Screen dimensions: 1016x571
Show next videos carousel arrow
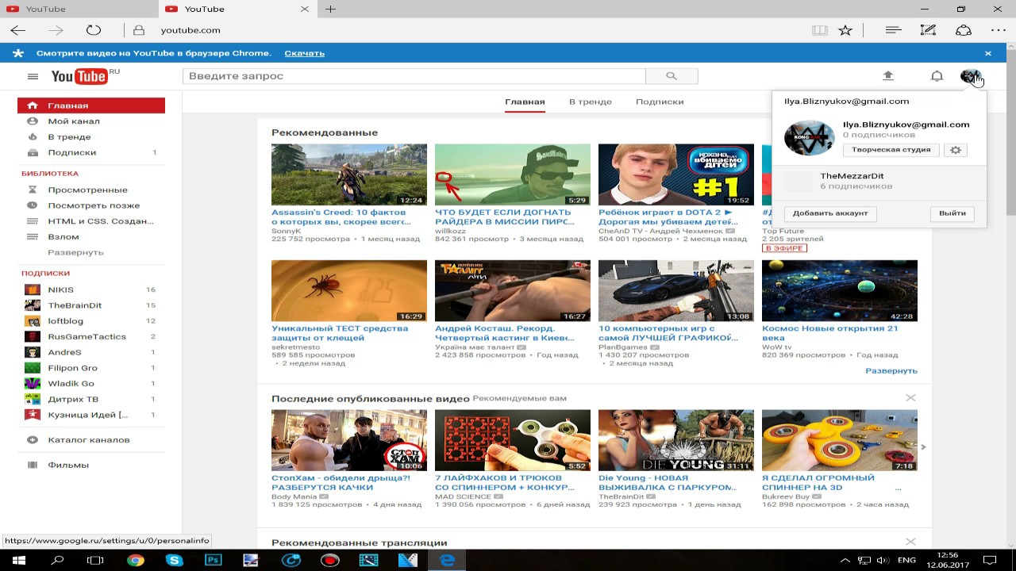click(x=923, y=447)
